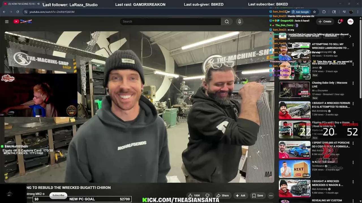Click the WRECKED BUGATTI CHIRON video title
362x203 pixels.
pos(69,188)
